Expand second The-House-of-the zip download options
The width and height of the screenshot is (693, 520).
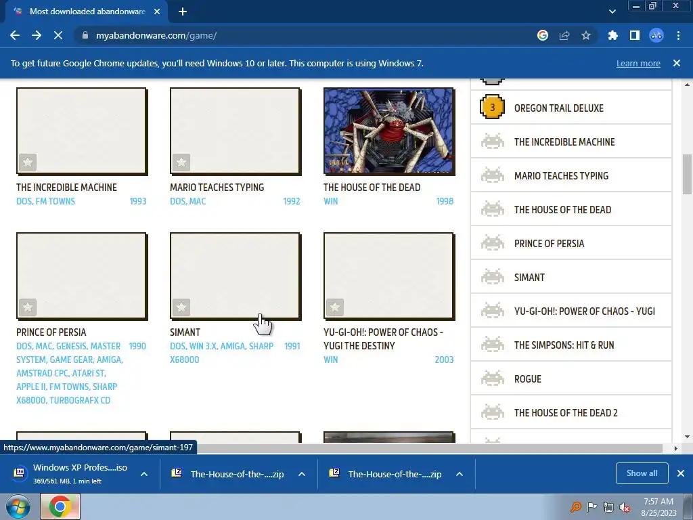coord(460,474)
